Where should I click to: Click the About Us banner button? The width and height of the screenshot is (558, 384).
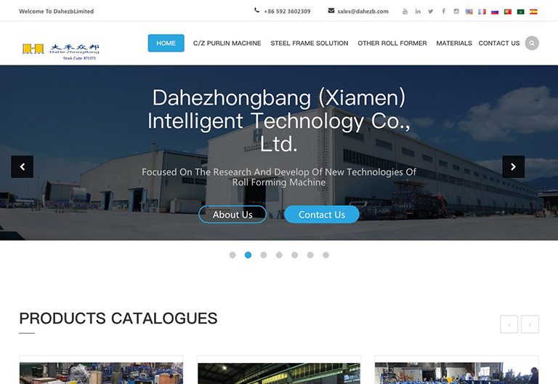[x=232, y=215]
